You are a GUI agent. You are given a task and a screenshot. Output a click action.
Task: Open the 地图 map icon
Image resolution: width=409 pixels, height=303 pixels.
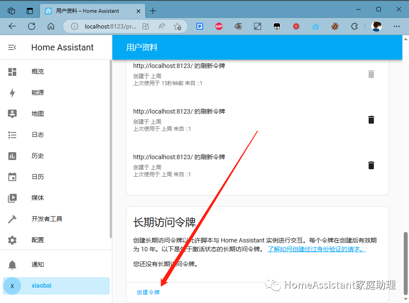(12, 114)
